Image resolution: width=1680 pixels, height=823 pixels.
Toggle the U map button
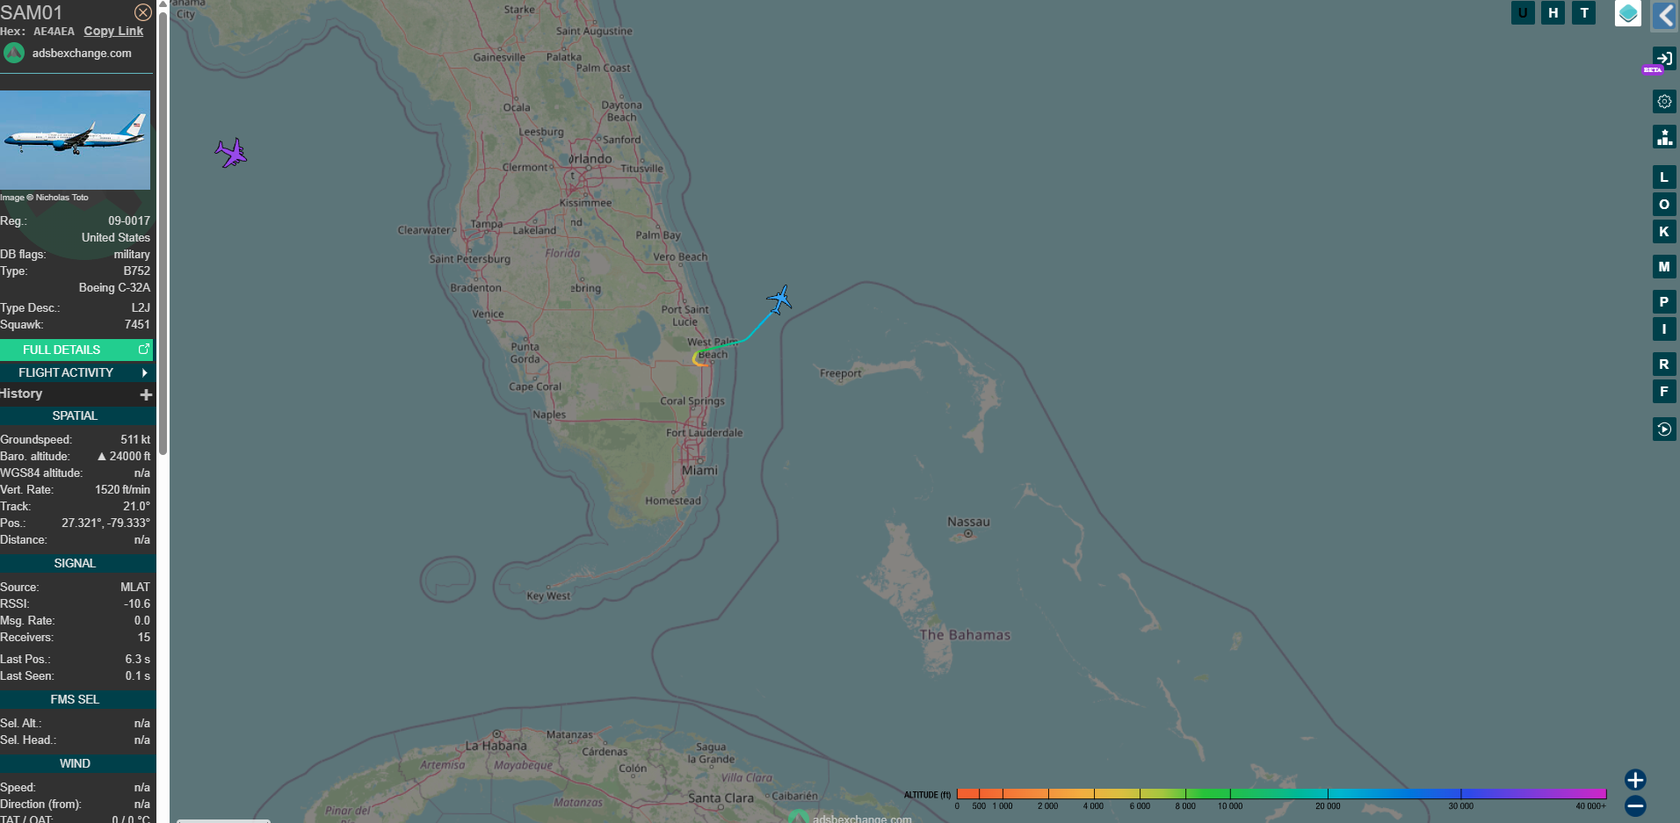[x=1523, y=12]
